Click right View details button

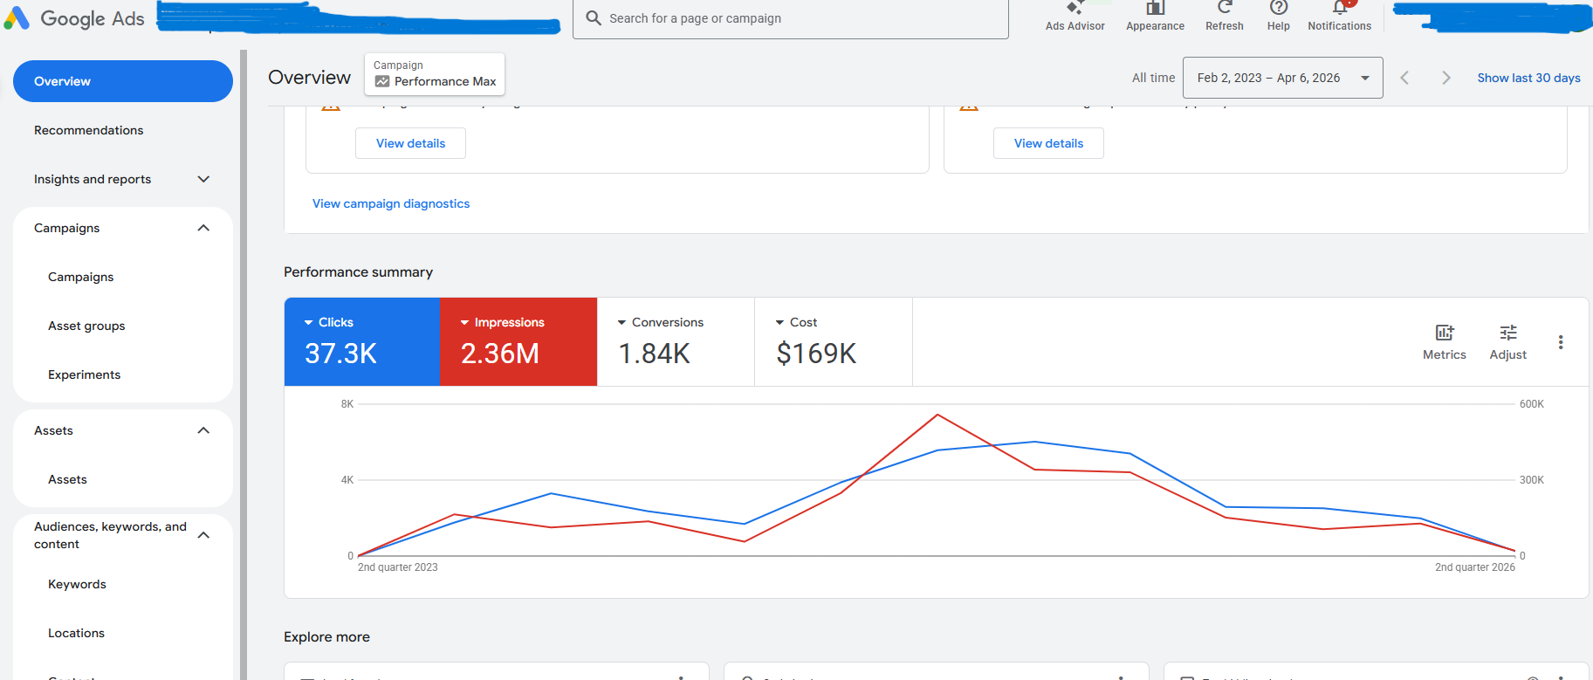tap(1048, 143)
